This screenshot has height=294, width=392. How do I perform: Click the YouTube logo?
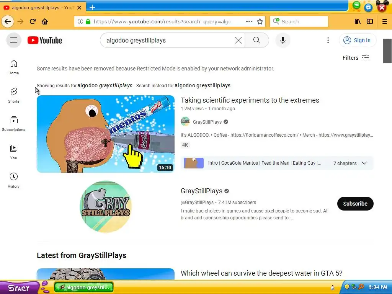tap(45, 40)
